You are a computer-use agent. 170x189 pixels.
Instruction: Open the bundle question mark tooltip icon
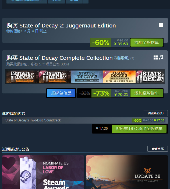[132, 58]
